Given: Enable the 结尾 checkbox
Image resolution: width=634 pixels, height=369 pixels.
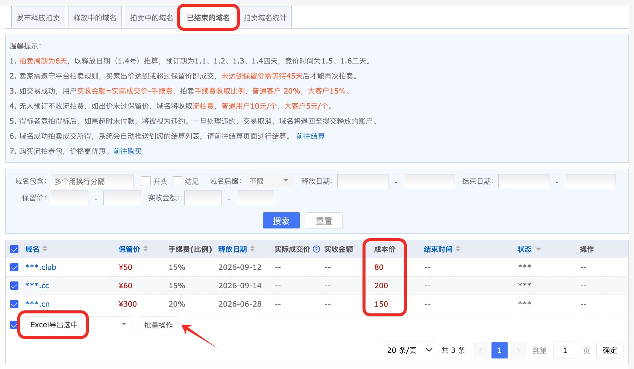Looking at the screenshot, I should 177,181.
